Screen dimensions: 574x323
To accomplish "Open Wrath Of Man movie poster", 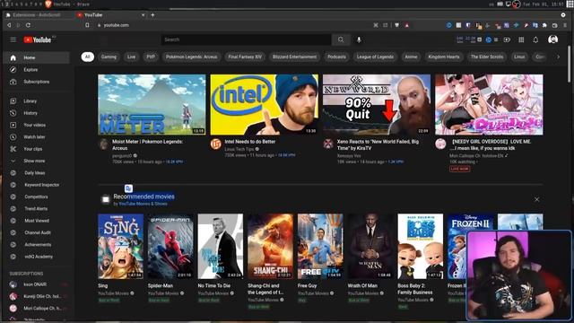I will [x=370, y=247].
